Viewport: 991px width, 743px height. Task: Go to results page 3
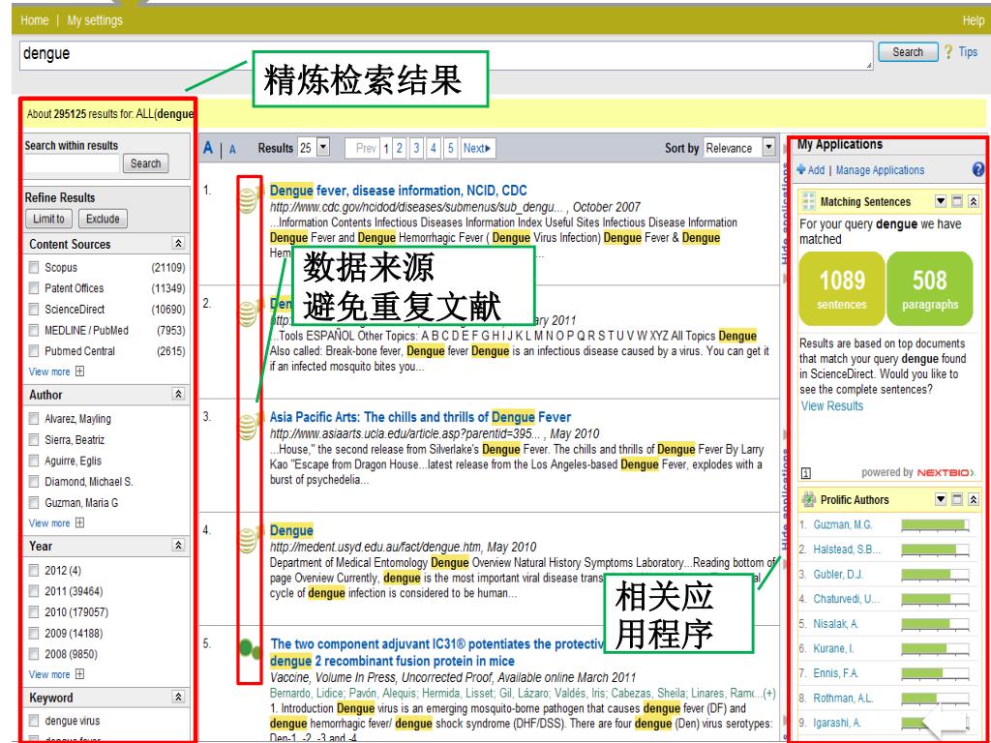click(x=416, y=148)
